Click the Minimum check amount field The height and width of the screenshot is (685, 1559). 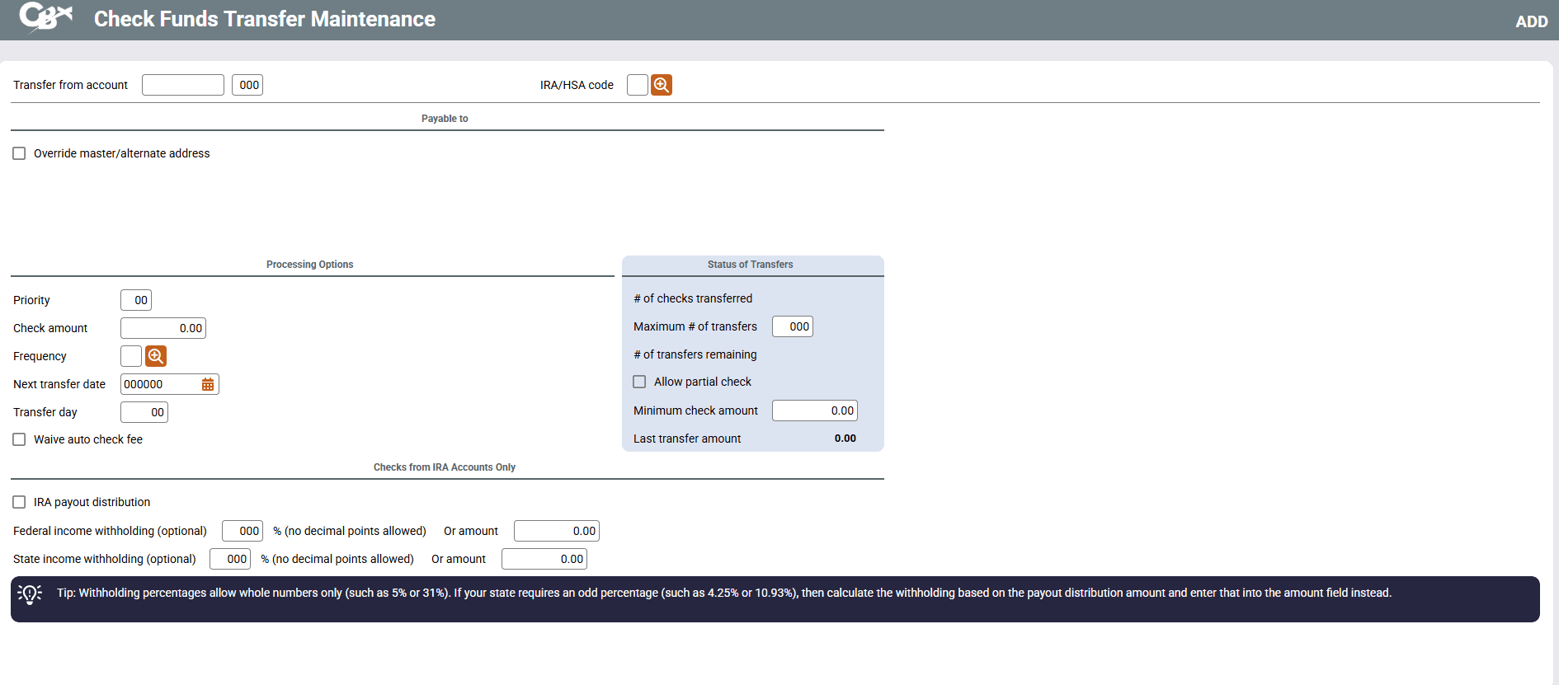(x=814, y=411)
